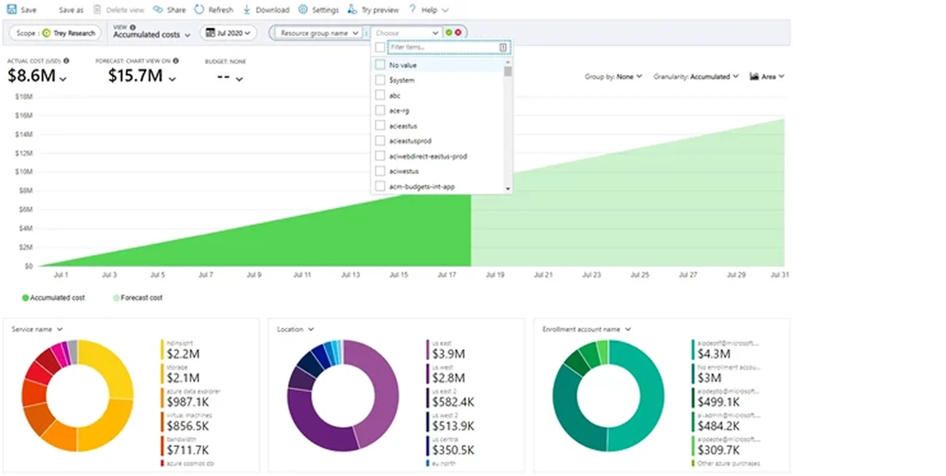Tick the '$system' resource group checkbox
The width and height of the screenshot is (946, 476).
click(x=380, y=80)
